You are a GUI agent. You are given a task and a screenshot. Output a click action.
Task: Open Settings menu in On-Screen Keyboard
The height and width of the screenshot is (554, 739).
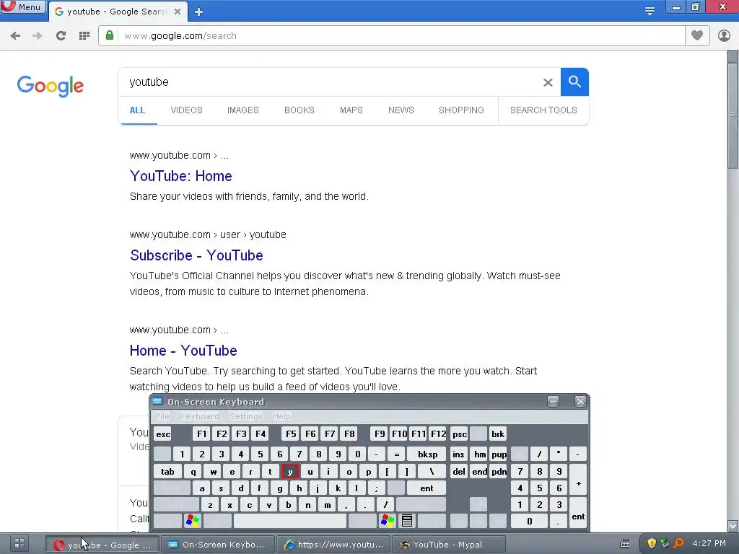coord(245,416)
